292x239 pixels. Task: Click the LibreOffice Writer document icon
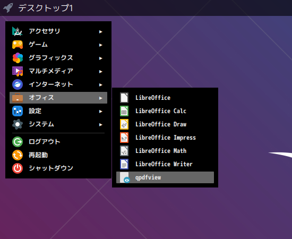click(x=124, y=164)
